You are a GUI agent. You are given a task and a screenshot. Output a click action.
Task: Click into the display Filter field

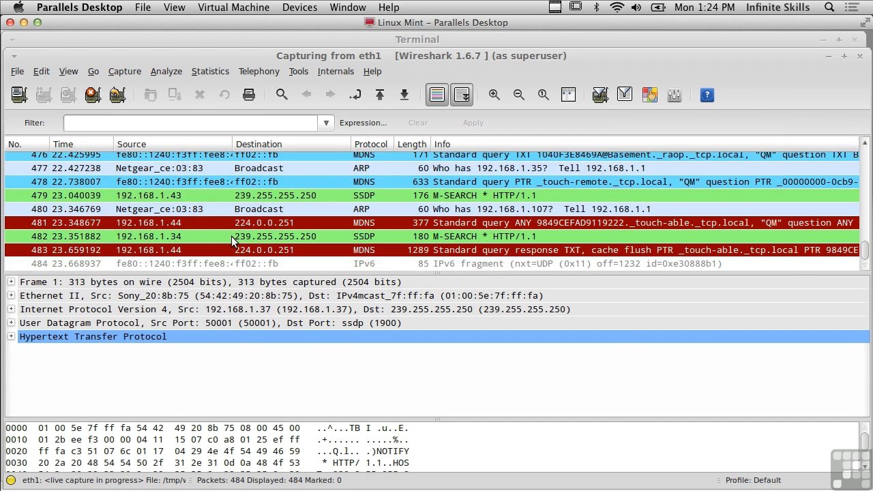[x=191, y=123]
